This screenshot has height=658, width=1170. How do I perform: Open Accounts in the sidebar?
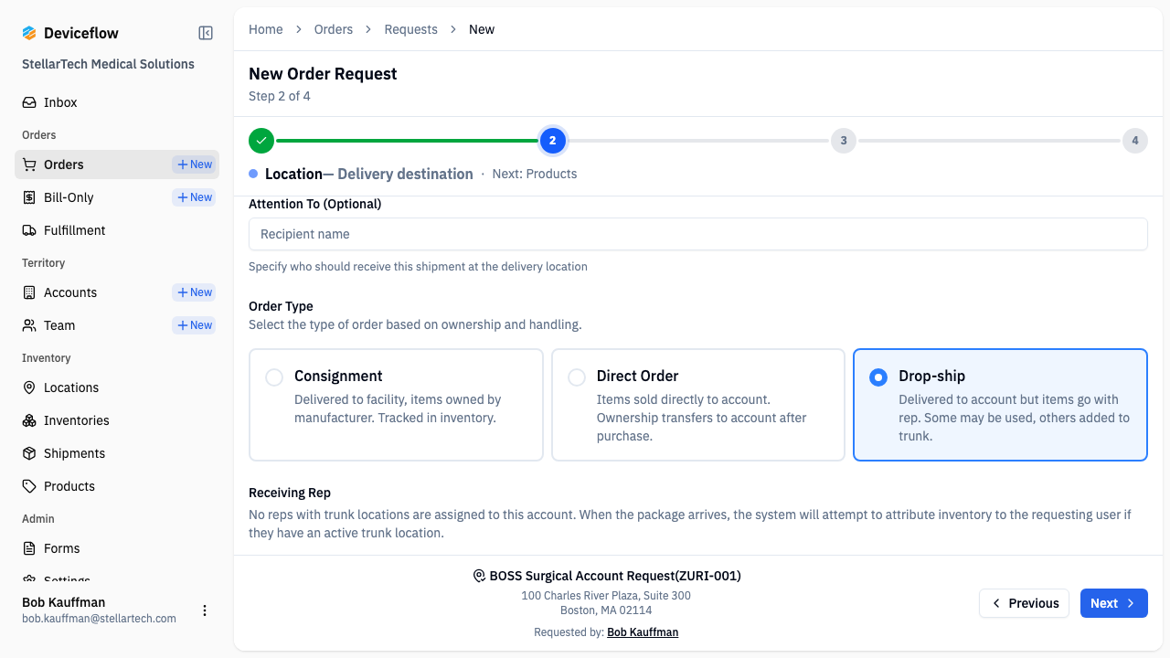pos(93,292)
